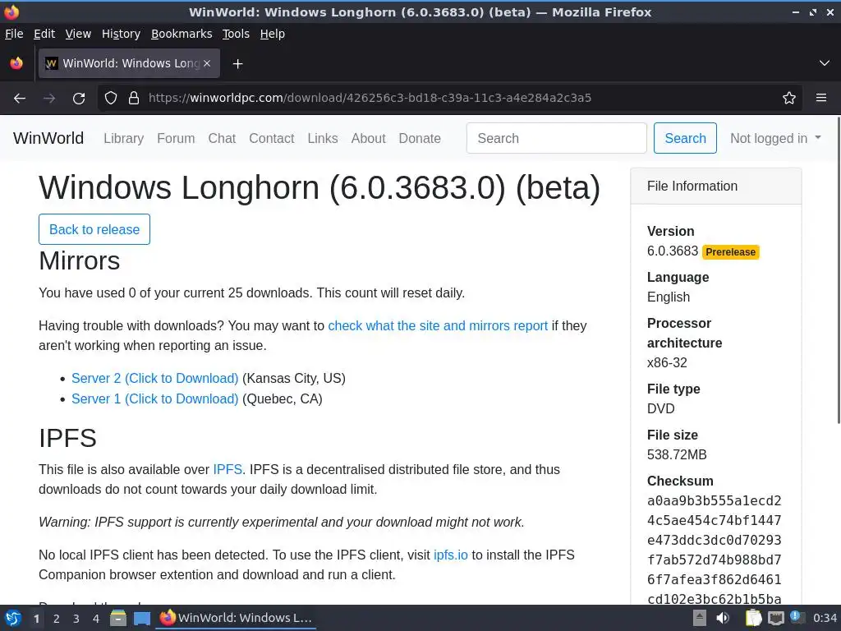Open the View menu

click(x=78, y=34)
